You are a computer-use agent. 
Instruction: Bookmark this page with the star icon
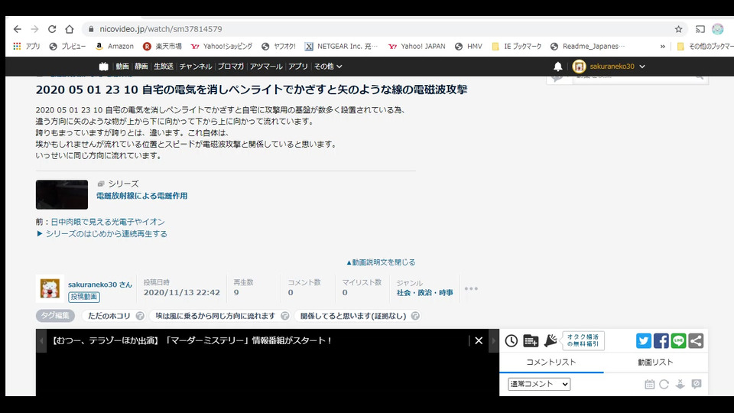(x=678, y=29)
